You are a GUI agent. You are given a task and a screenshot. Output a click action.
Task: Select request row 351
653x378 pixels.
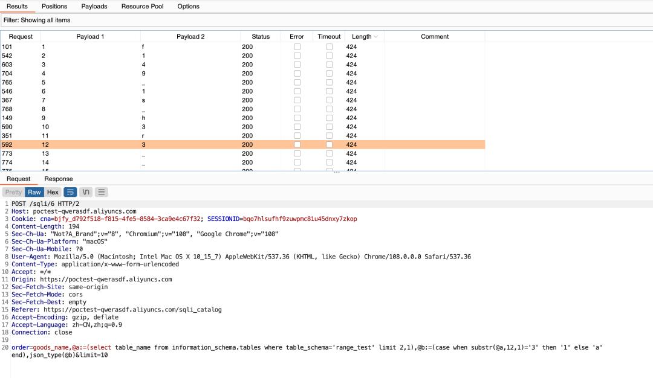click(x=243, y=136)
